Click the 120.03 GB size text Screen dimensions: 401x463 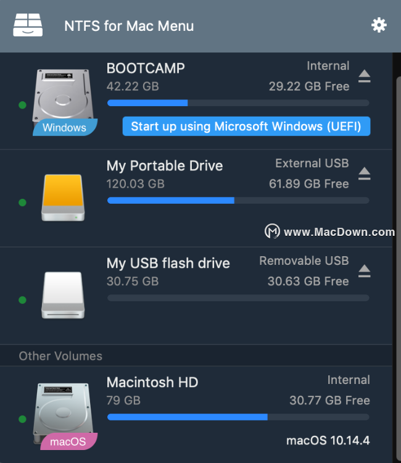(136, 184)
